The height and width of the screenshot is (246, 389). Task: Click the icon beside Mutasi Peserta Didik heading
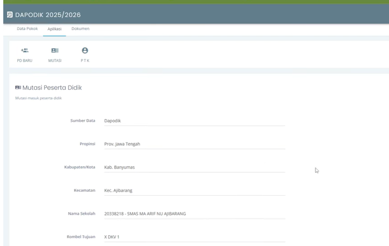tap(18, 87)
